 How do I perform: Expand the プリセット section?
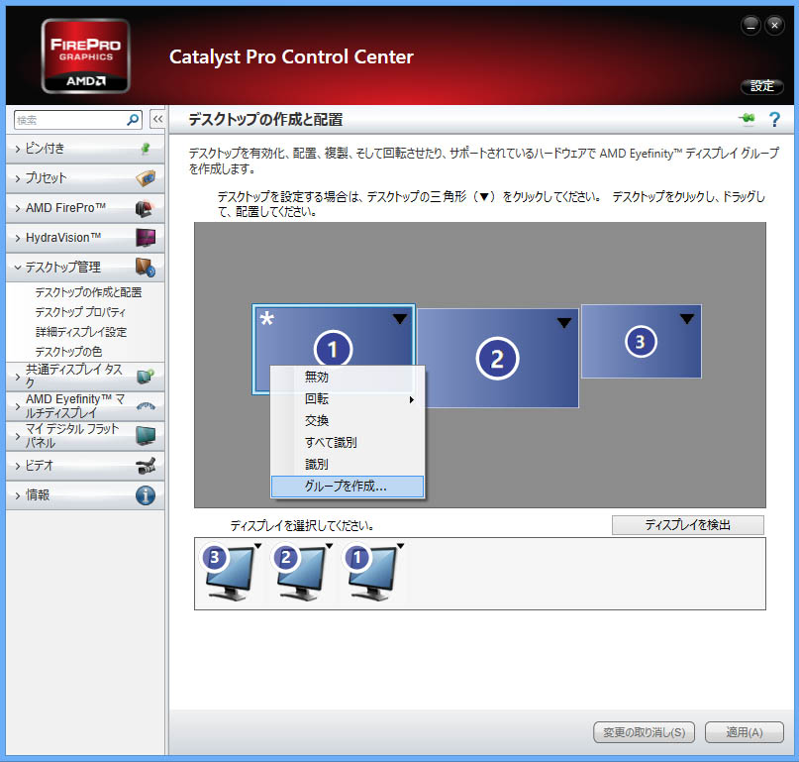(17, 178)
